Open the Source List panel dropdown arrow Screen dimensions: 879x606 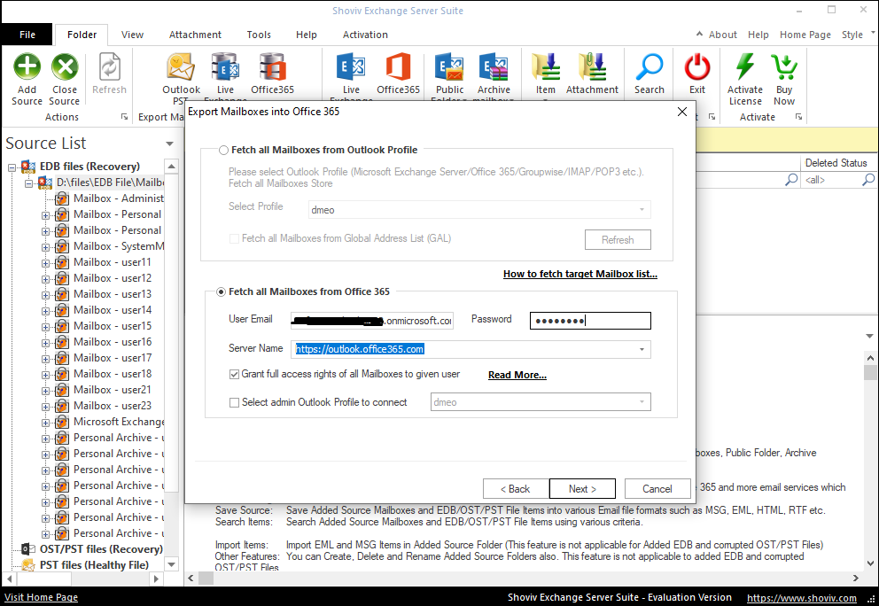(169, 144)
